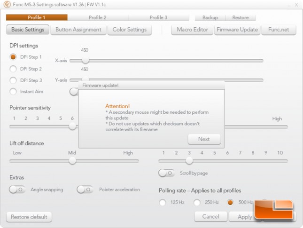This screenshot has width=303, height=228.
Task: Click the High label of Lift off distance
Action: coord(128,153)
